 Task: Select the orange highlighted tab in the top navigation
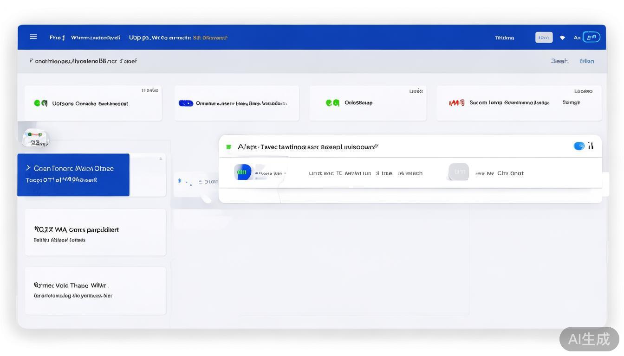(210, 38)
